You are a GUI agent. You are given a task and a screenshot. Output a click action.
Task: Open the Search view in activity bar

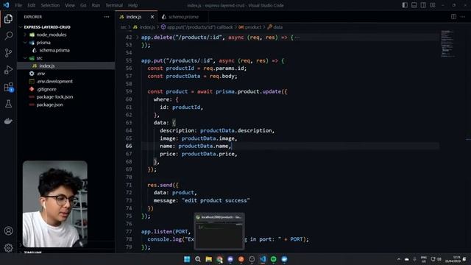pyautogui.click(x=8, y=36)
